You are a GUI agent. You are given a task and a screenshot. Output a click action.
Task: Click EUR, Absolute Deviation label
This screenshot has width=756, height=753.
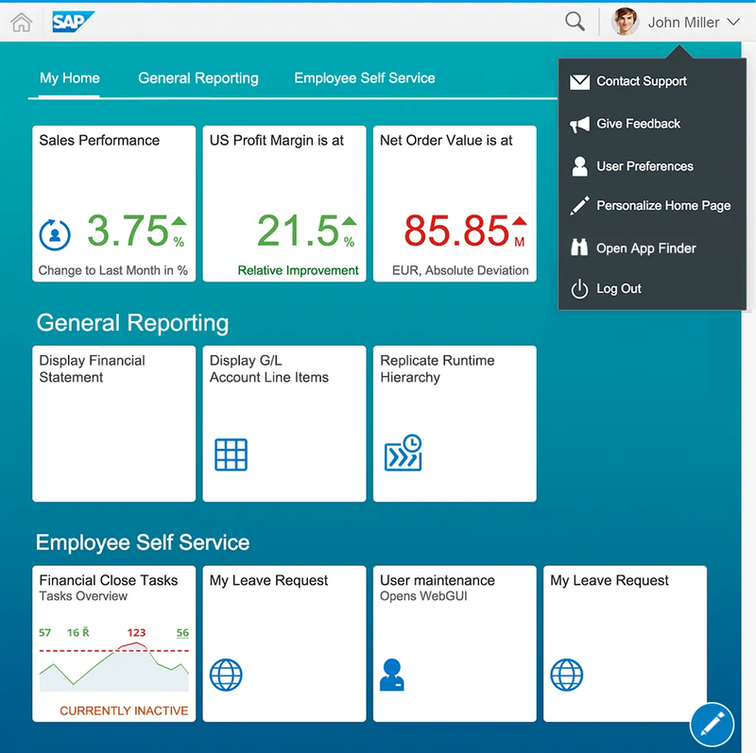[x=460, y=270]
